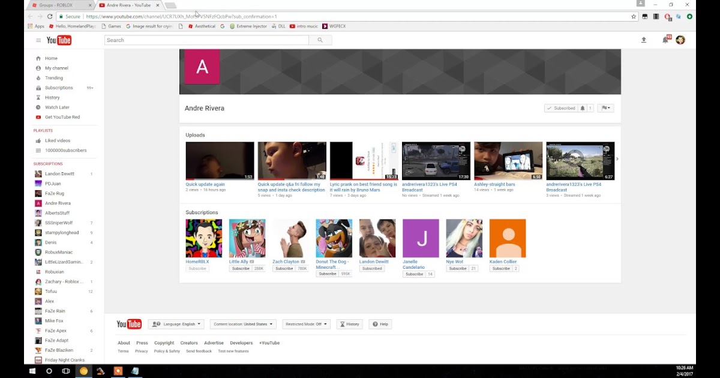
Task: Open Windows Start menu
Action: tap(32, 371)
